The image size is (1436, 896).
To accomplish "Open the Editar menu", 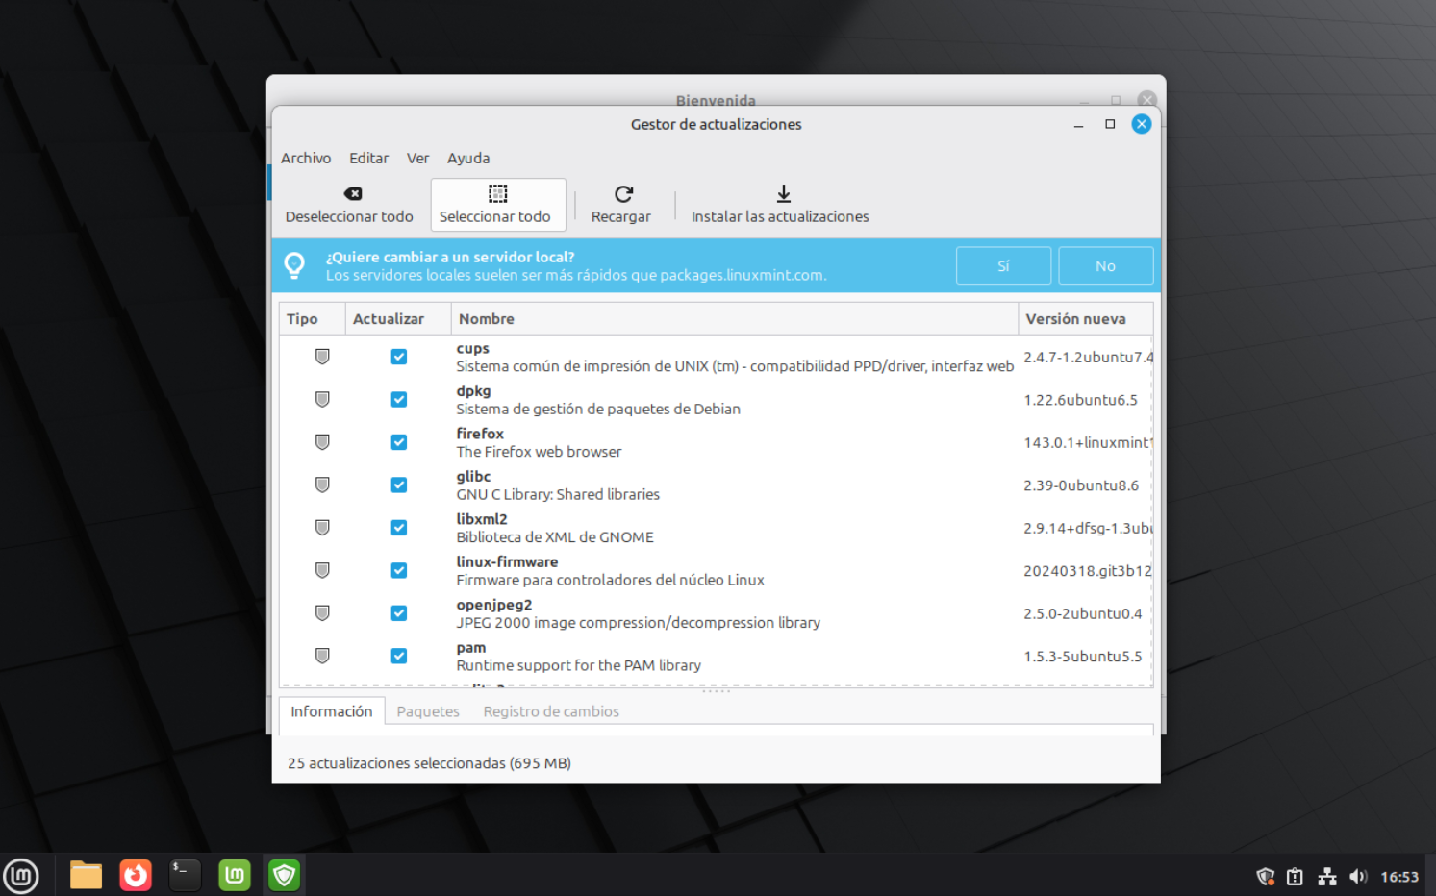I will (x=368, y=159).
